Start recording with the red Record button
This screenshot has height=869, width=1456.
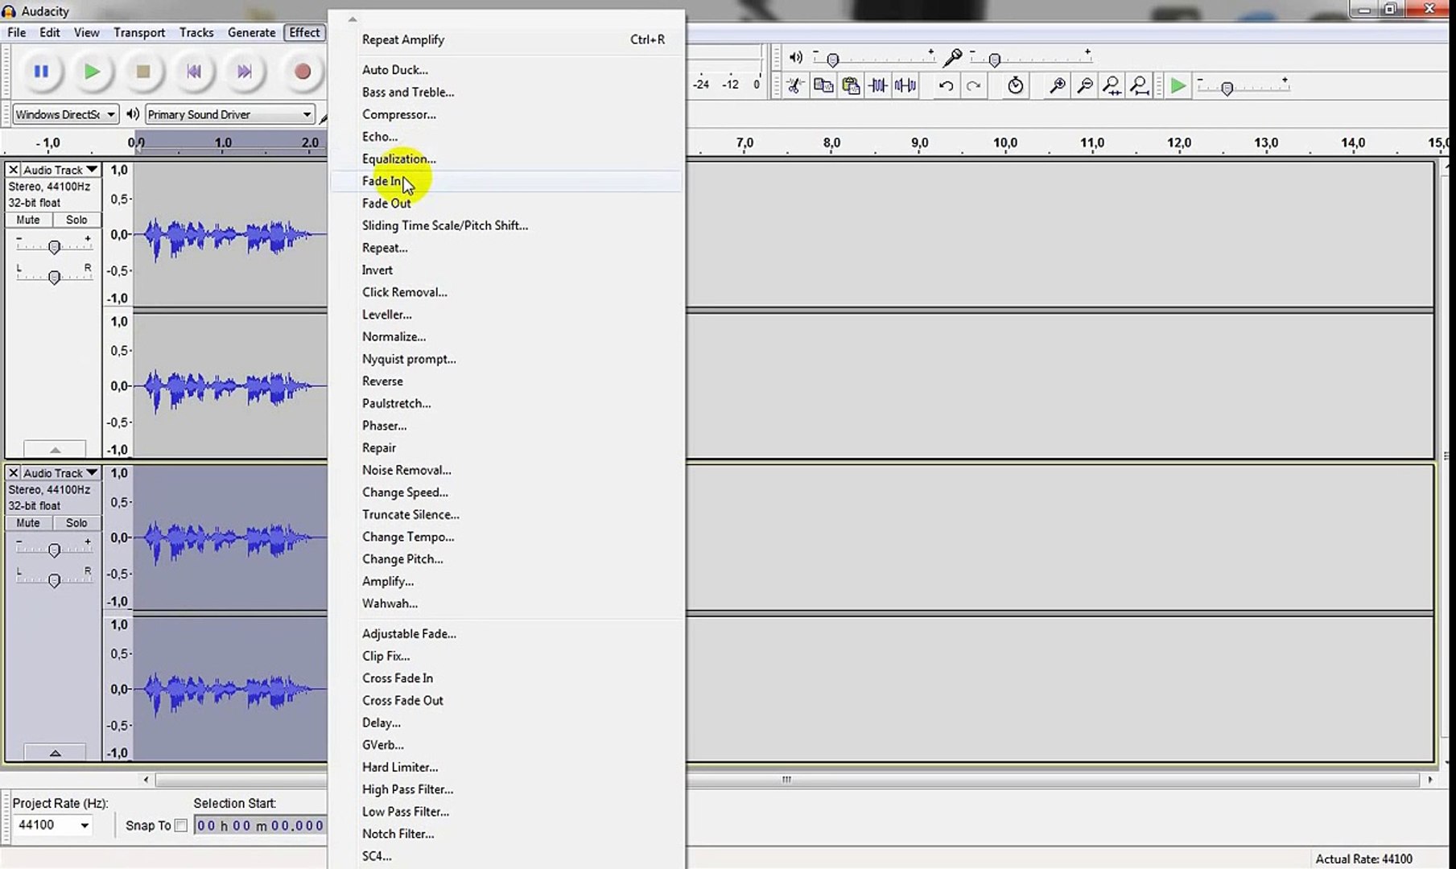(303, 72)
